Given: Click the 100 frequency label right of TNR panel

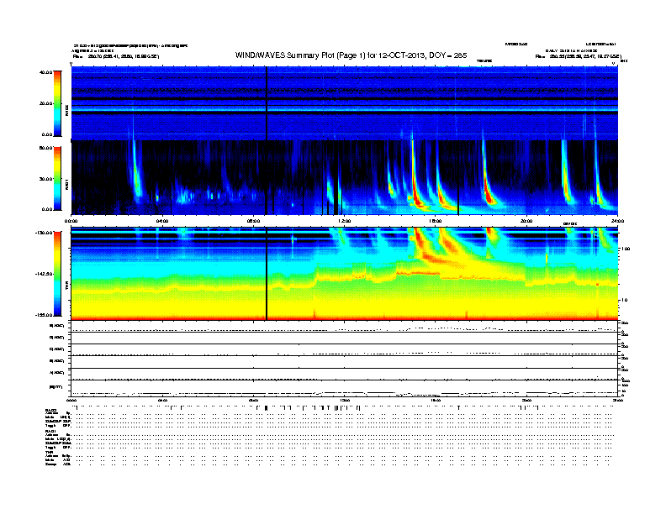Looking at the screenshot, I should coord(626,249).
